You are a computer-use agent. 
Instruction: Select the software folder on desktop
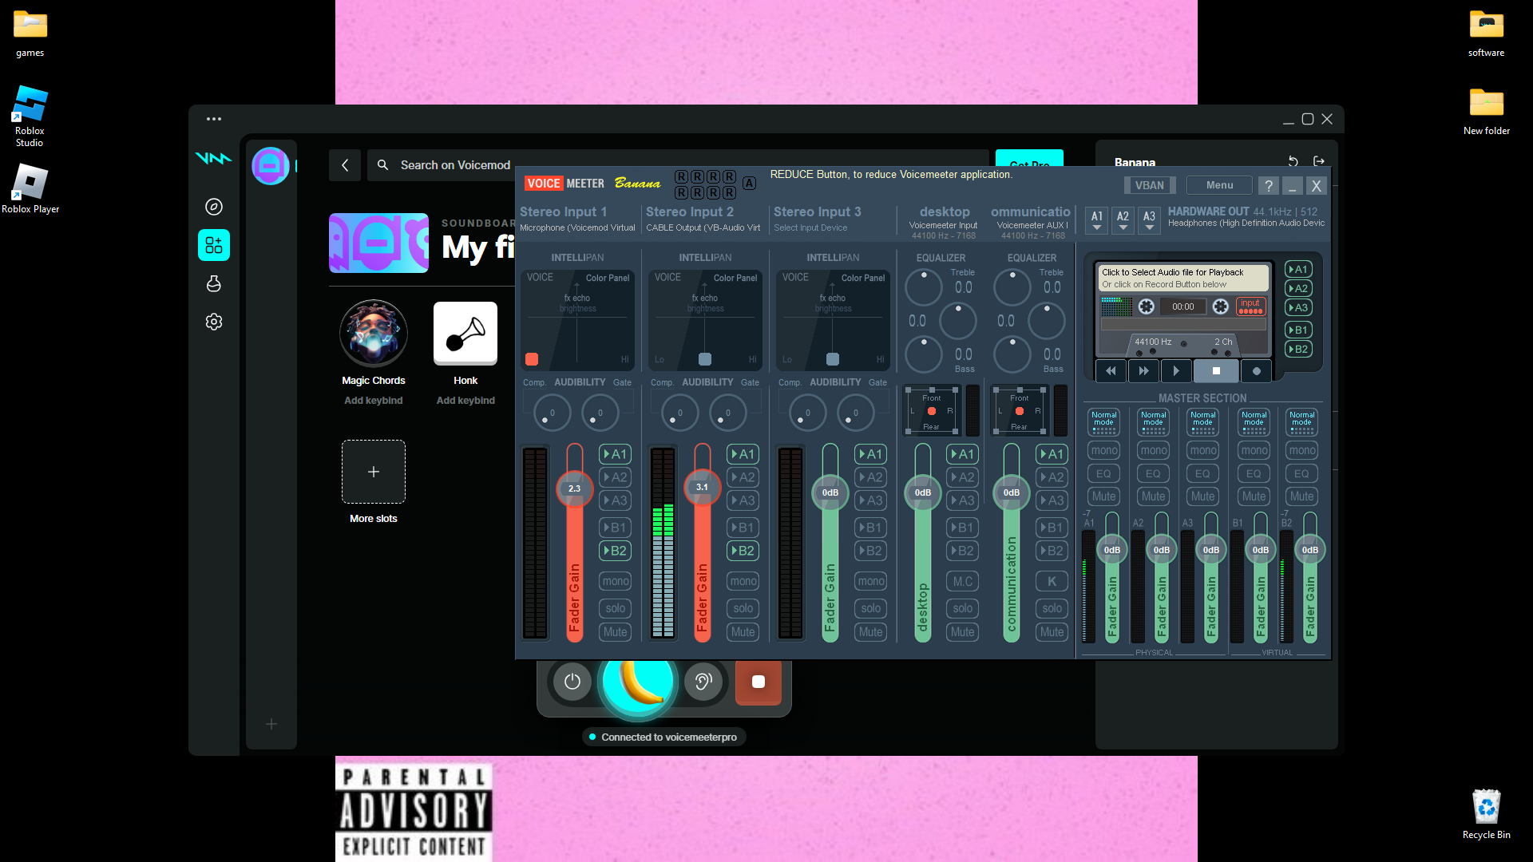(1487, 34)
